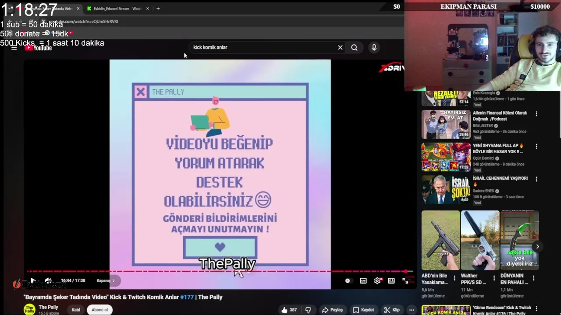The image size is (561, 315).
Task: Click the X icon in 'THE PALLY' video card
Action: pyautogui.click(x=140, y=92)
